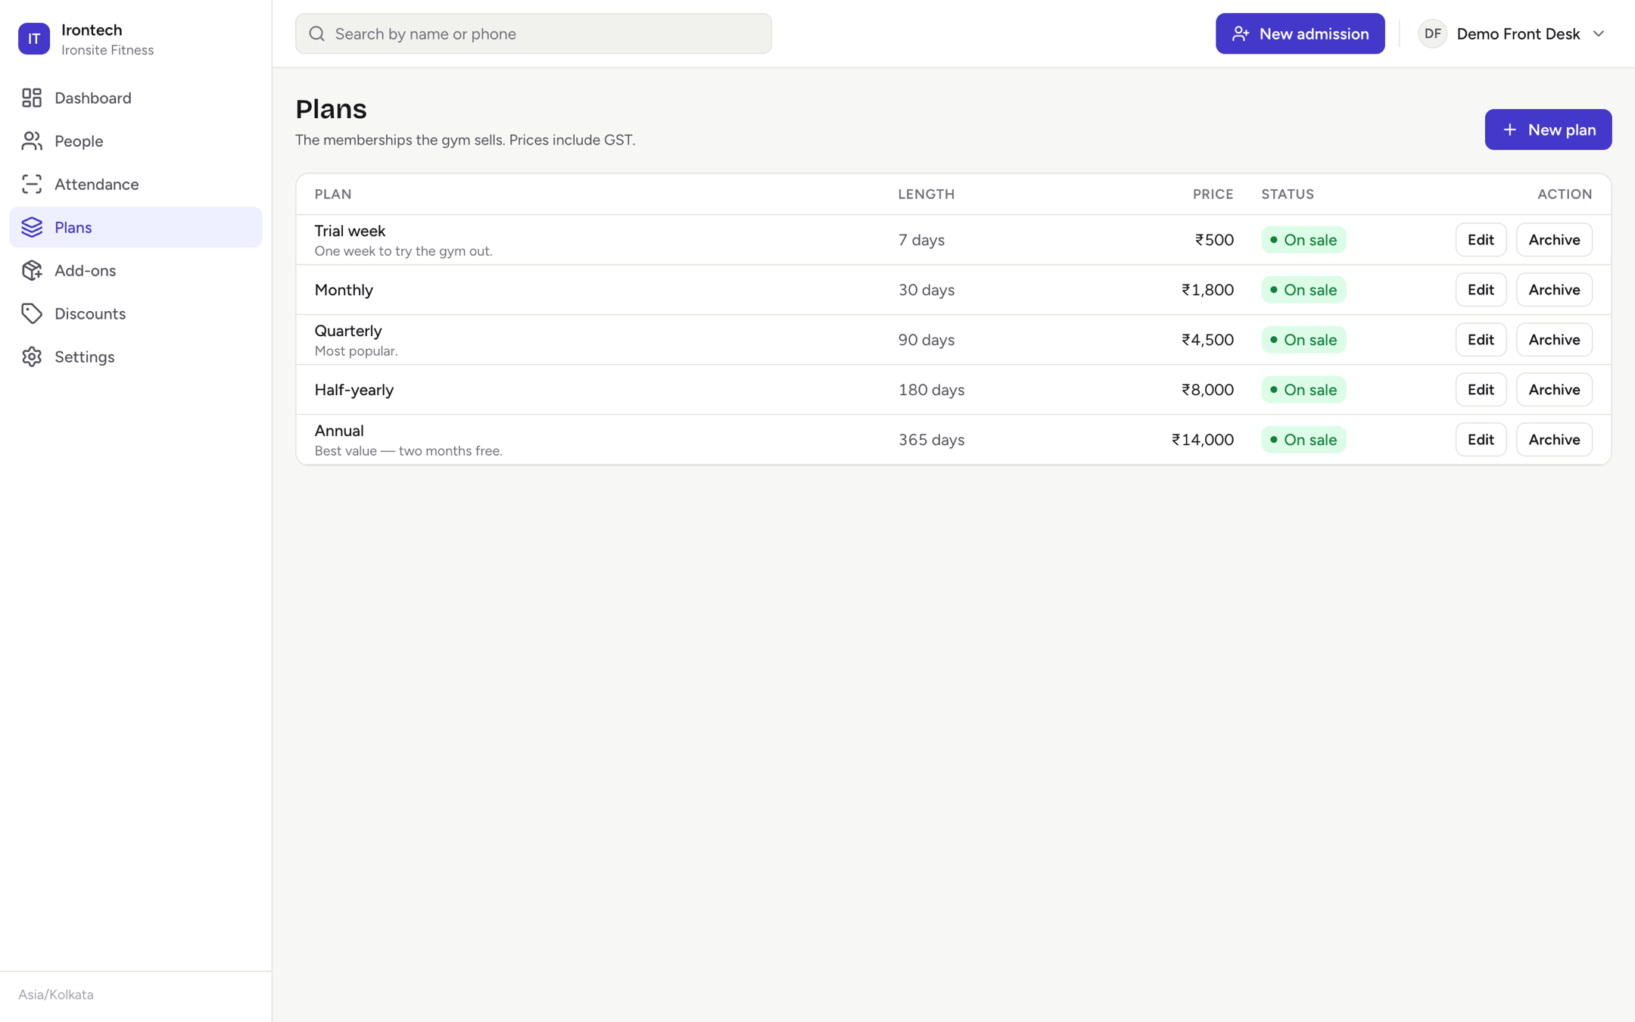The height and width of the screenshot is (1022, 1635).
Task: Click the plus icon in New plan
Action: (1509, 129)
